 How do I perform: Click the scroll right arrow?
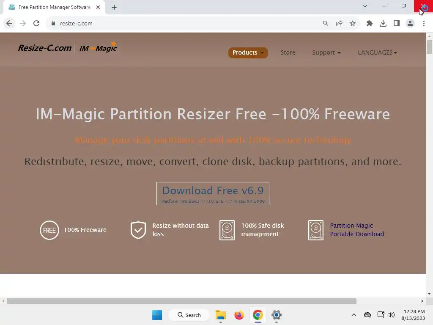422,301
